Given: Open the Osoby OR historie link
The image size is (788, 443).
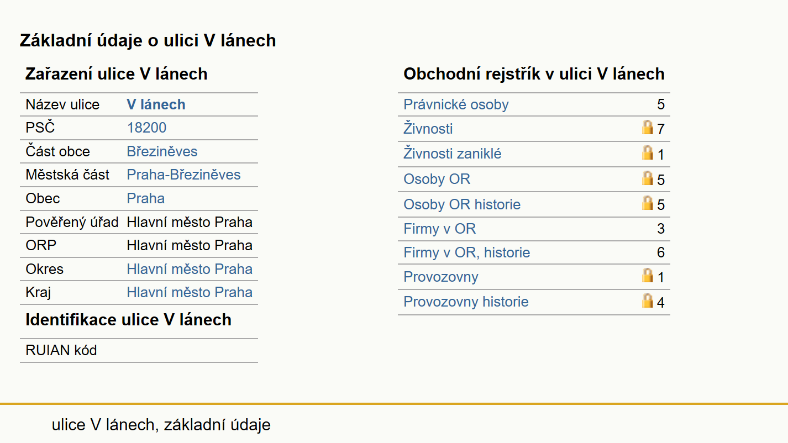Looking at the screenshot, I should (462, 204).
